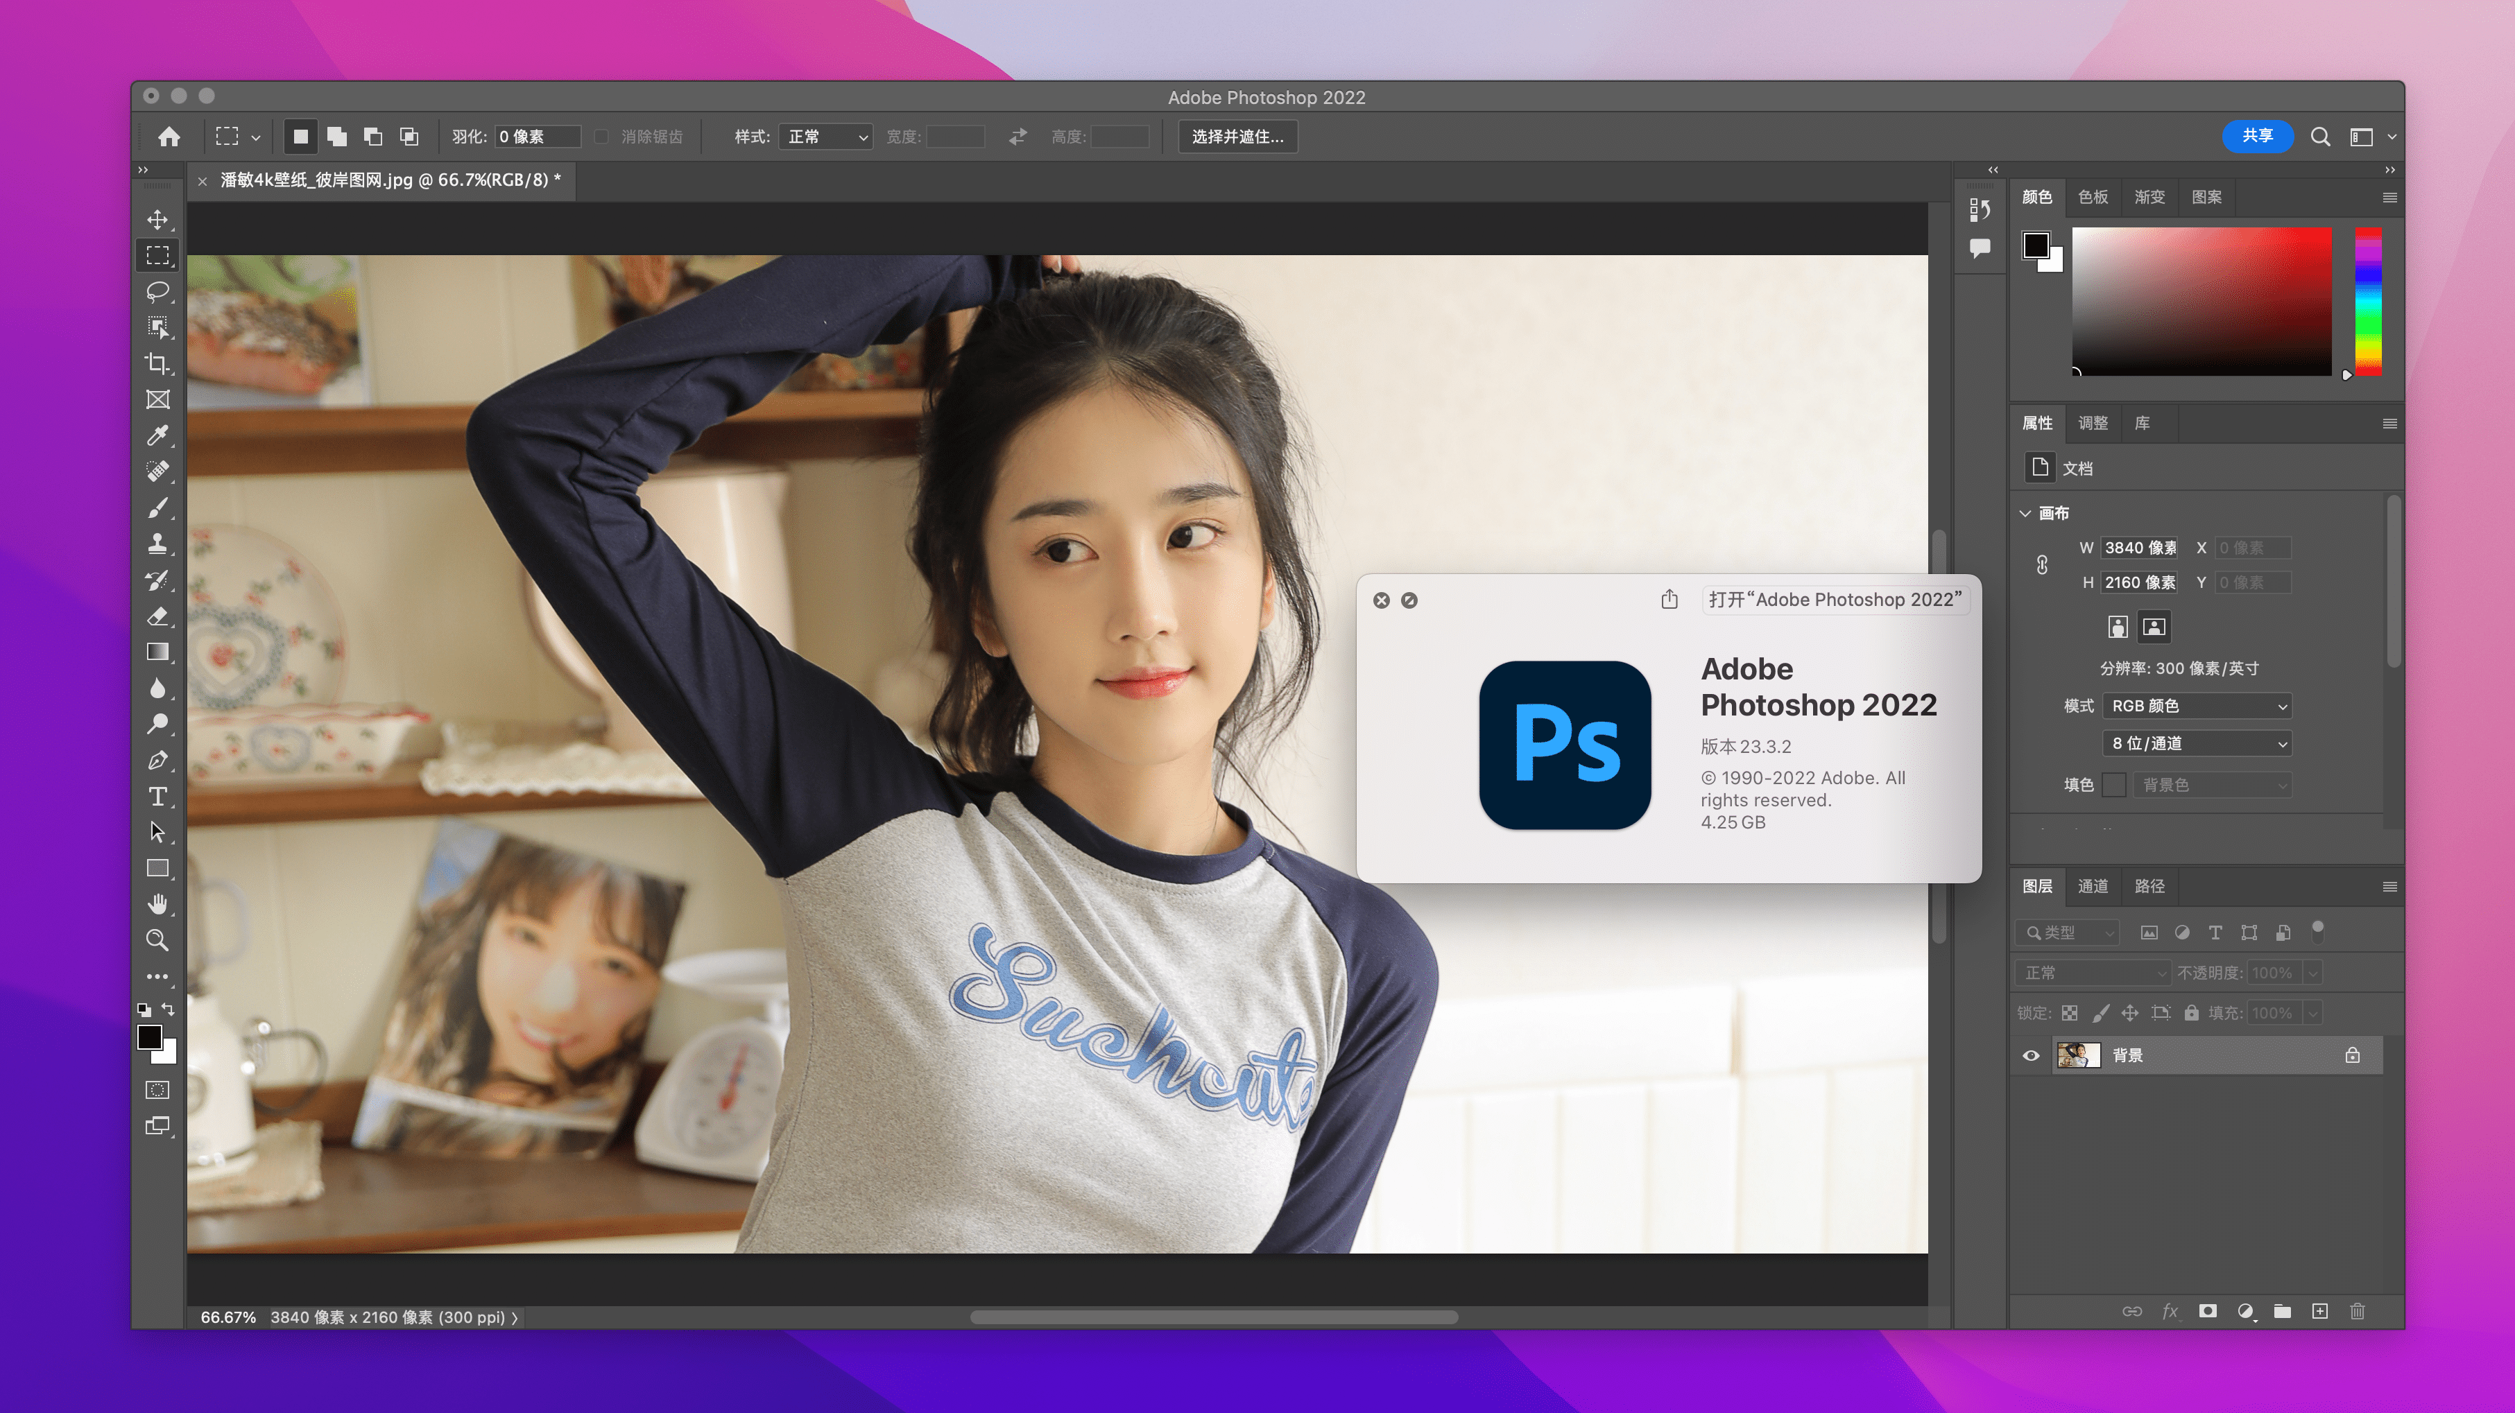Activate the Zoom tool
This screenshot has height=1413, width=2515.
pyautogui.click(x=157, y=939)
